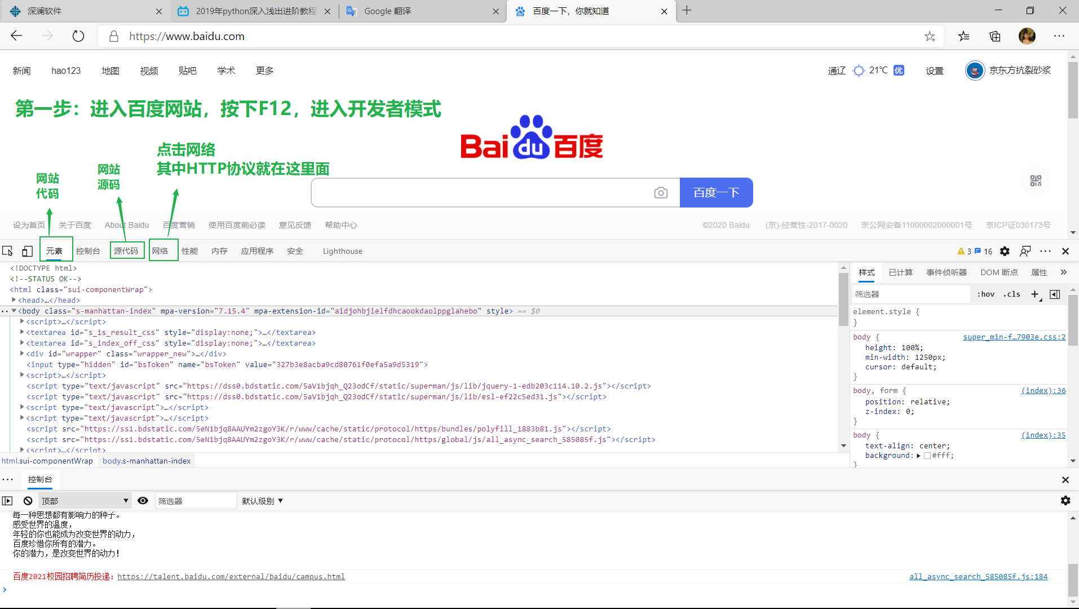Open console settings gear
1079x609 pixels.
click(x=1065, y=501)
